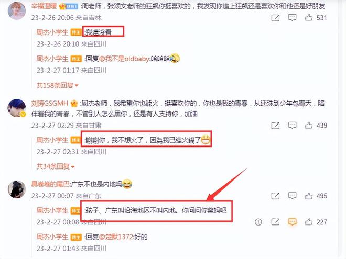Image resolution: width=346 pixels, height=259 pixels.
Task: Share 刘涛GSGMH's comment
Action: (x=275, y=126)
